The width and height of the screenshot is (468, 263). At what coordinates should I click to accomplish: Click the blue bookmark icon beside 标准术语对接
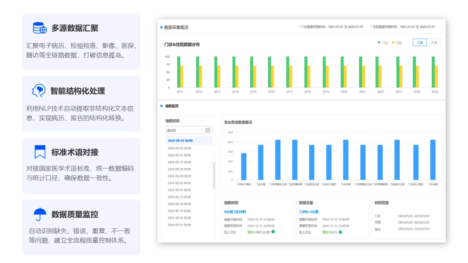pyautogui.click(x=40, y=152)
